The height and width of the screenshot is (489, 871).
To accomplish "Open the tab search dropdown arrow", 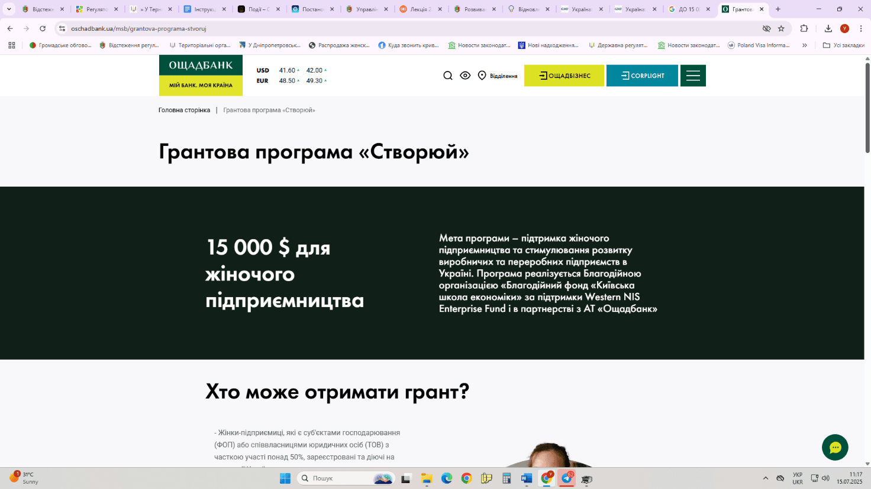I will [9, 9].
